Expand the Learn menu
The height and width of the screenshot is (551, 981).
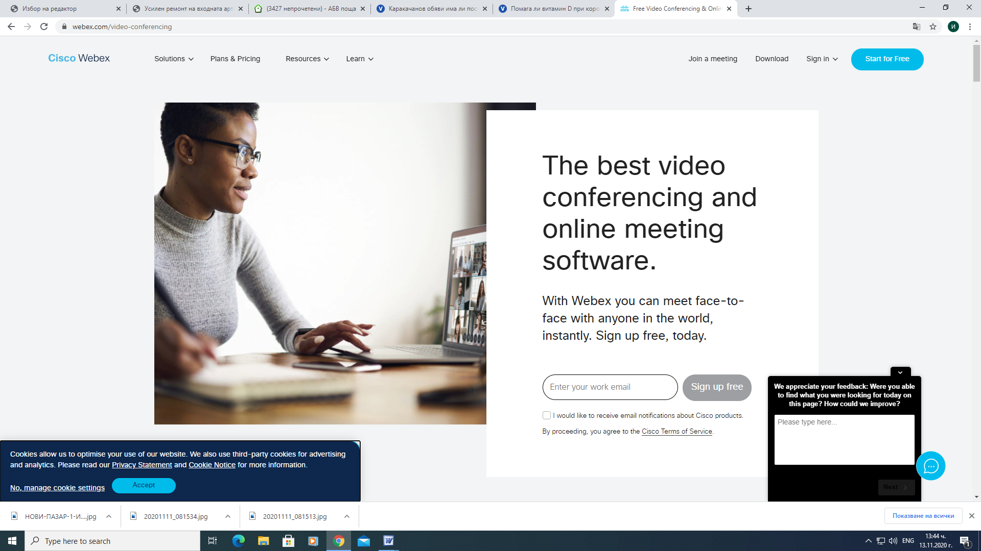click(360, 59)
